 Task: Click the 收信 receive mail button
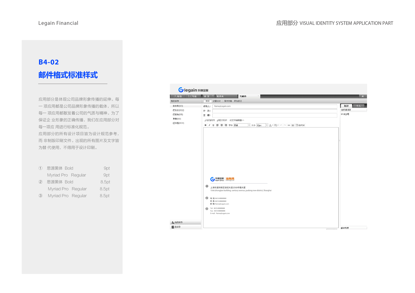178,96
